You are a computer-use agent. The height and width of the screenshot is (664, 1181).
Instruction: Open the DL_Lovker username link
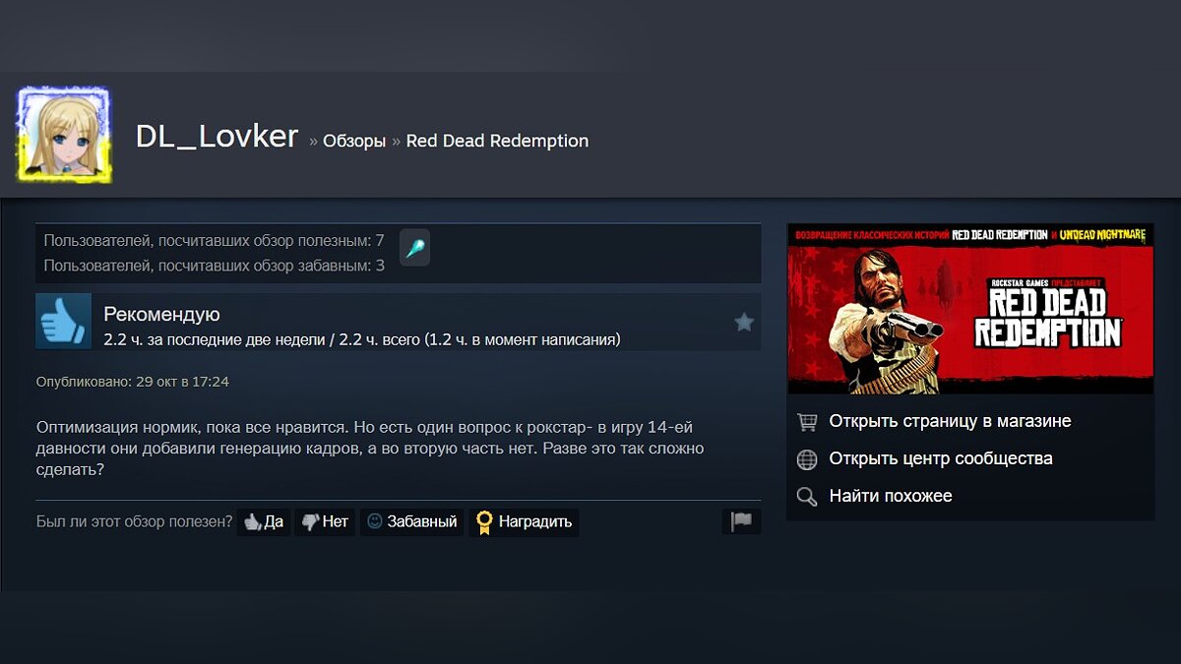[x=217, y=137]
